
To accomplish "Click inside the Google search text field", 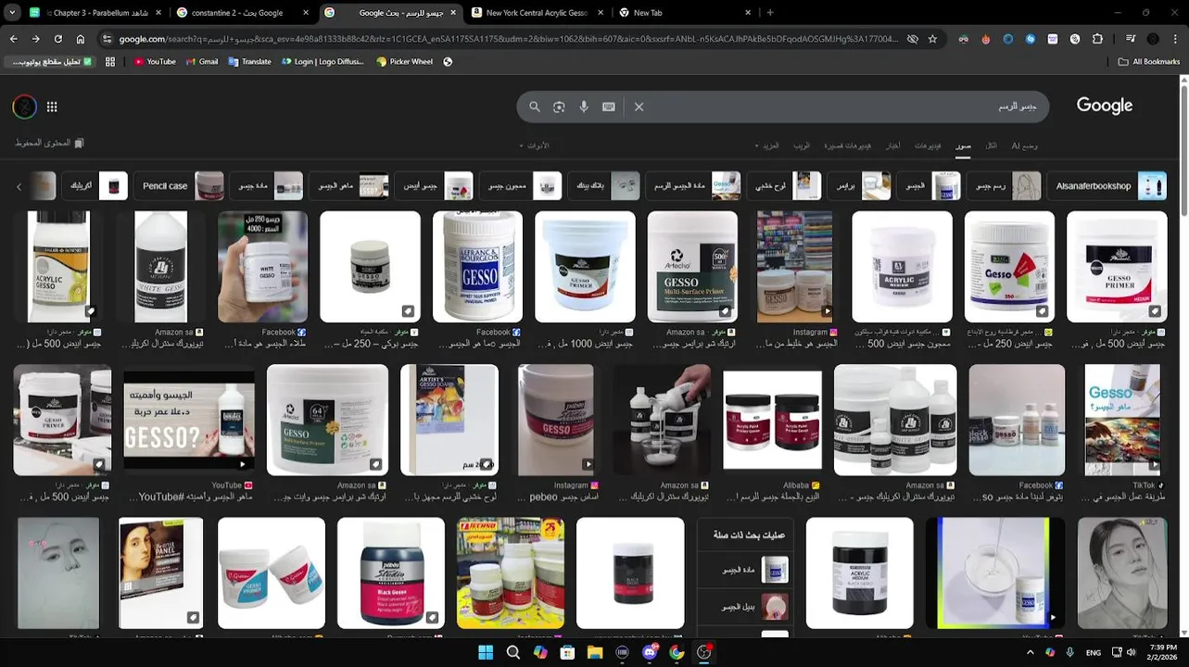I will [x=834, y=107].
